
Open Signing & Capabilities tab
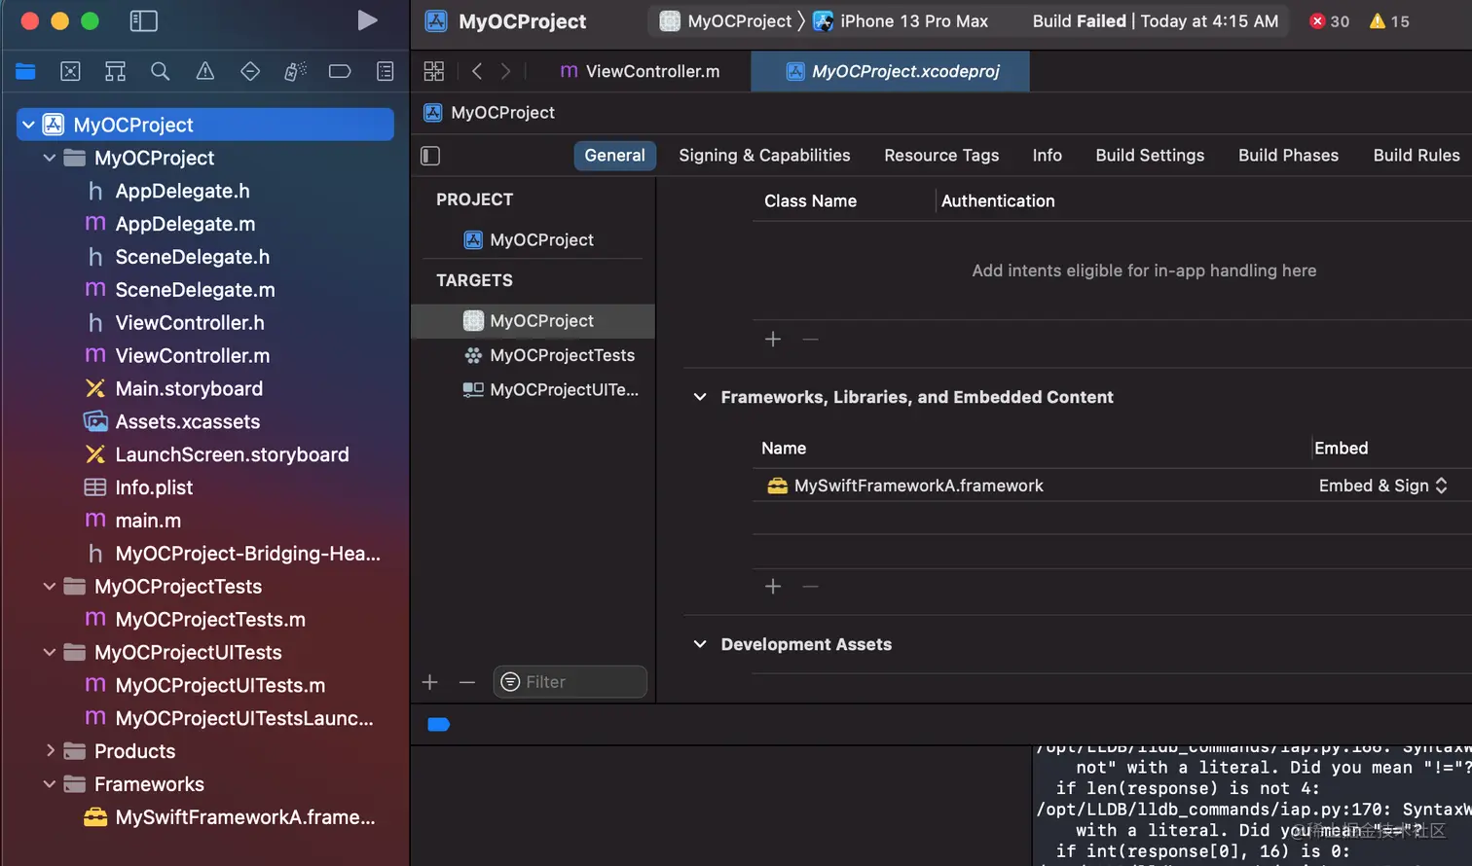[764, 156]
